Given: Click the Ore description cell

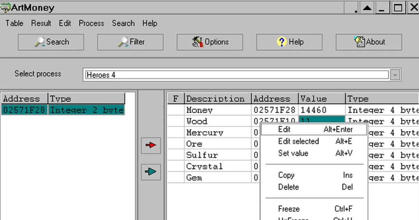Looking at the screenshot, I should point(218,144).
